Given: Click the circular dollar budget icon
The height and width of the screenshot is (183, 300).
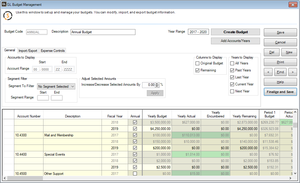Looking at the screenshot, I should point(8,15).
